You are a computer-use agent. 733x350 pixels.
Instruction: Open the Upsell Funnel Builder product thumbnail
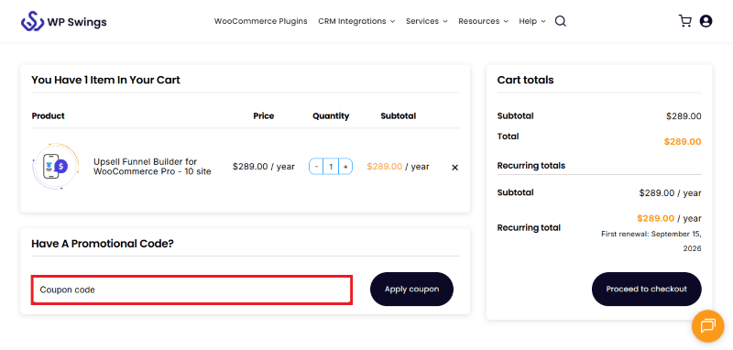(56, 167)
